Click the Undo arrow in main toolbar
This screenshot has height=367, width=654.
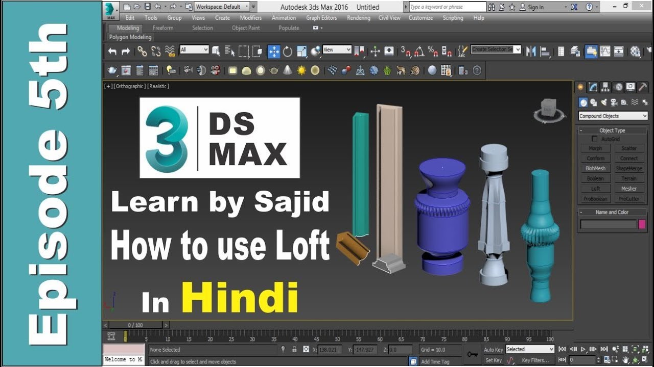point(112,51)
